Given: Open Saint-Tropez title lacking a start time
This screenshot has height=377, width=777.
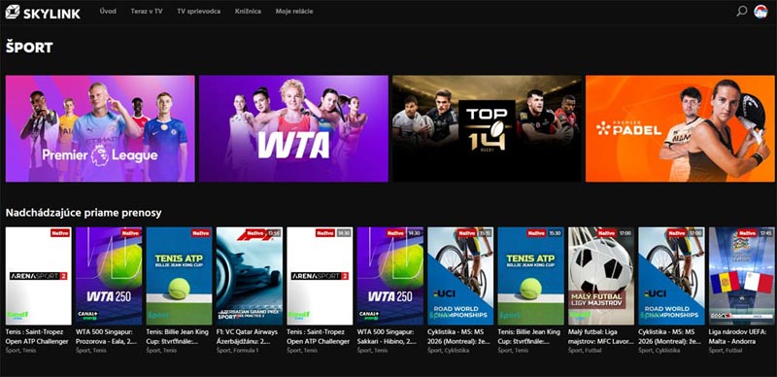Looking at the screenshot, I should [x=37, y=336].
